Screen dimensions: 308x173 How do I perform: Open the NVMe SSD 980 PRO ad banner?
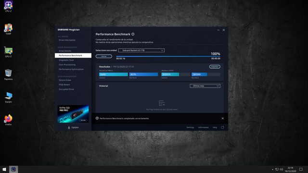point(73,114)
